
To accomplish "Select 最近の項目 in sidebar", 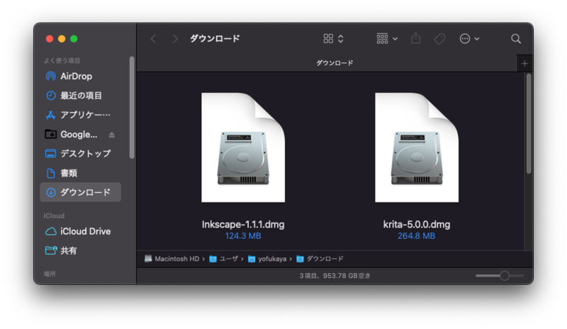I will pyautogui.click(x=80, y=96).
